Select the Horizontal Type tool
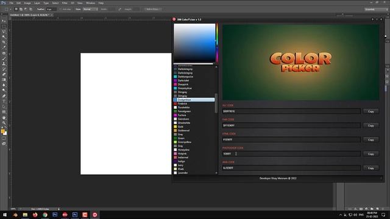This screenshot has height=219, width=390. (x=4, y=102)
